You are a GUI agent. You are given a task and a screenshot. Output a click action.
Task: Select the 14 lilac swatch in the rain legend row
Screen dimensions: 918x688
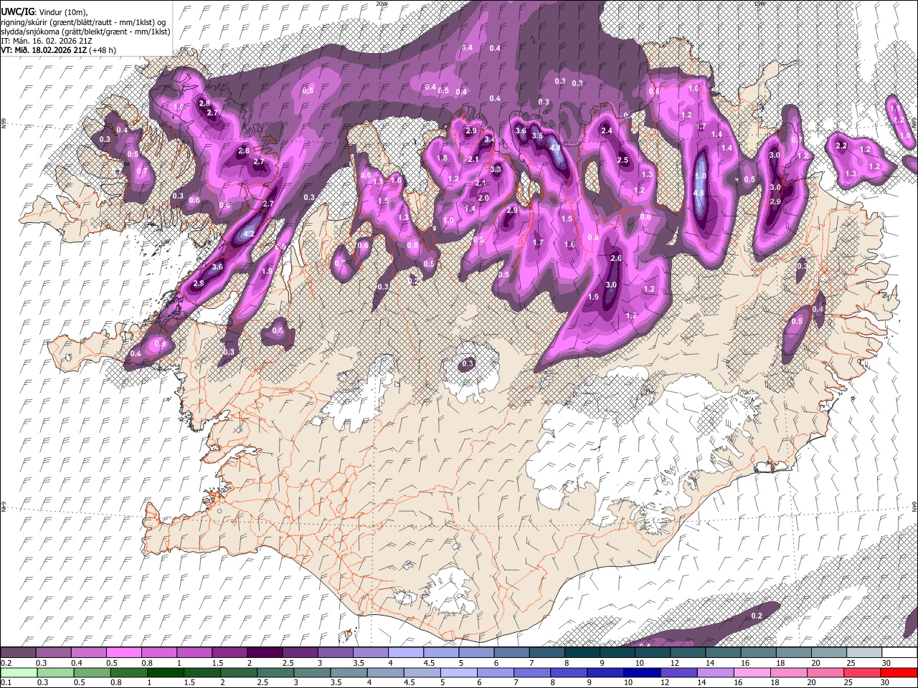pos(716,672)
